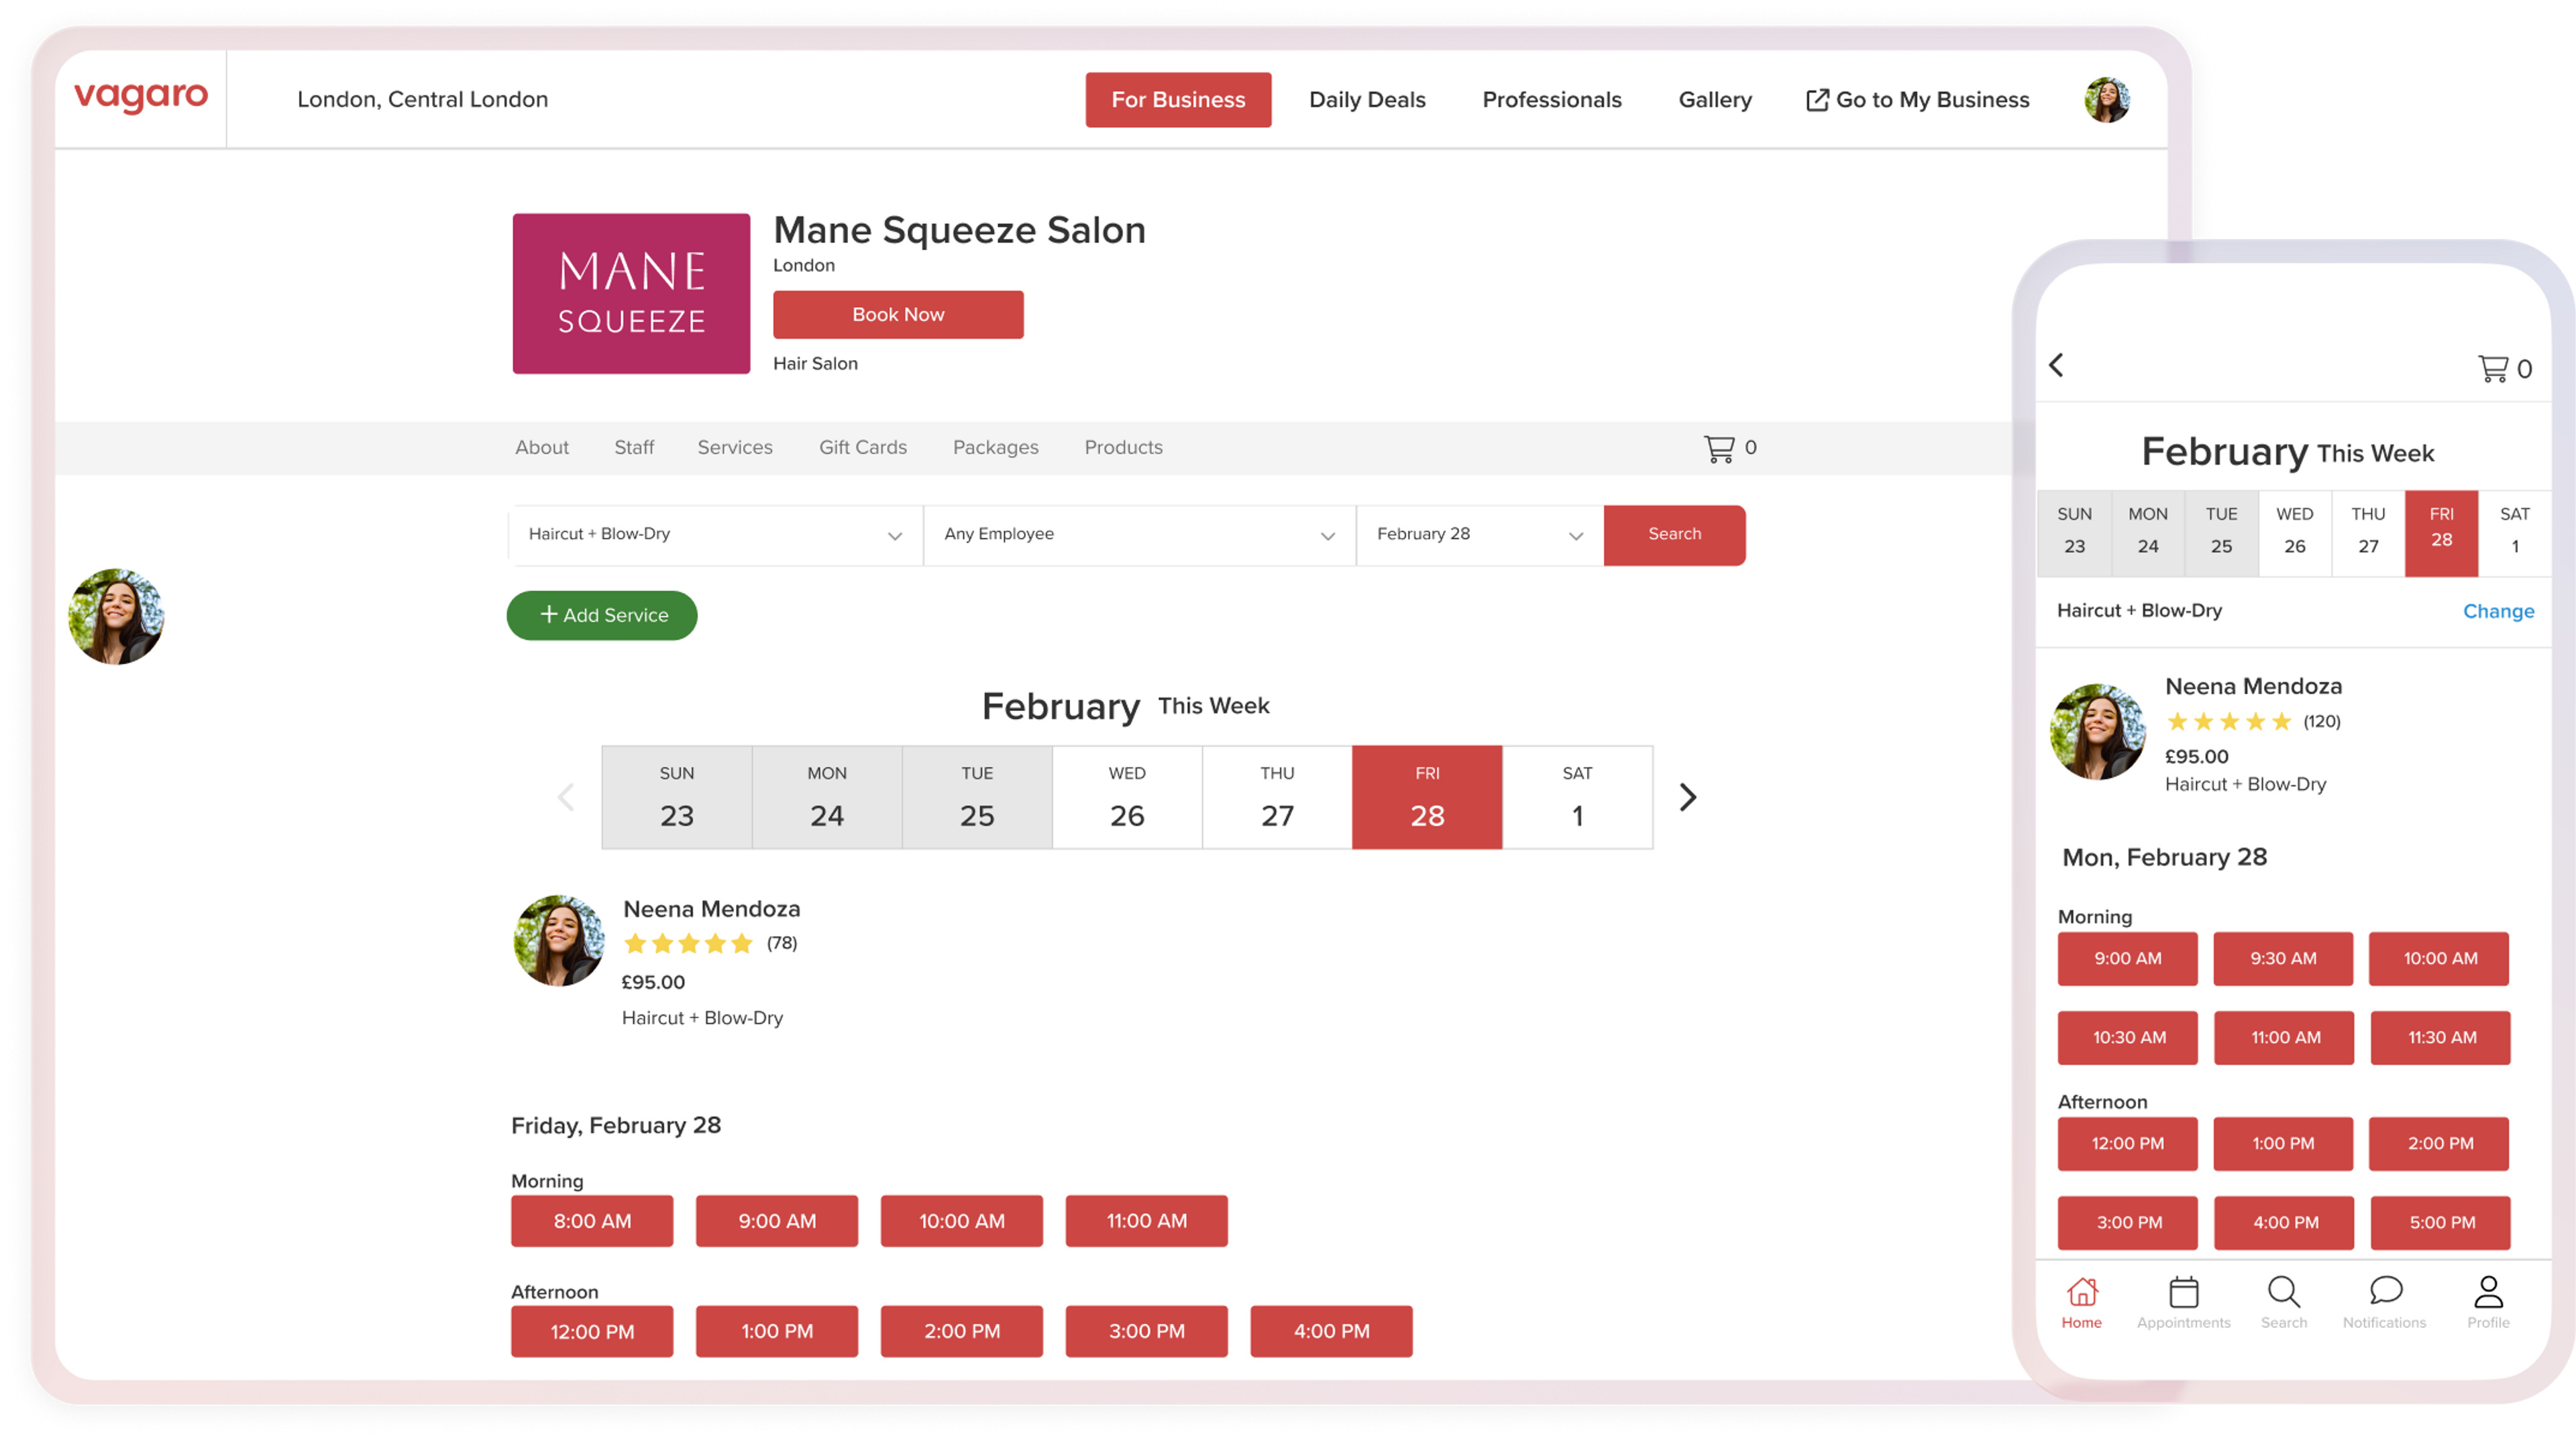
Task: Click the red Search button
Action: [x=1675, y=535]
